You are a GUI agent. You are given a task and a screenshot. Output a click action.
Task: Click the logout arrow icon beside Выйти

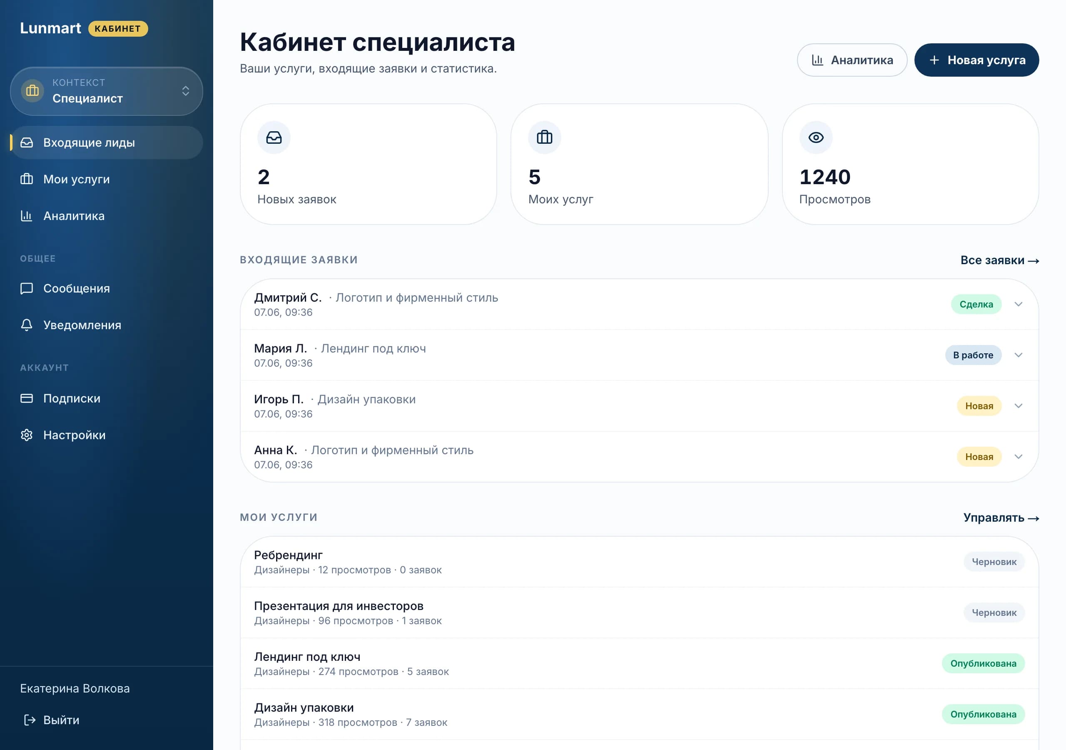[30, 720]
